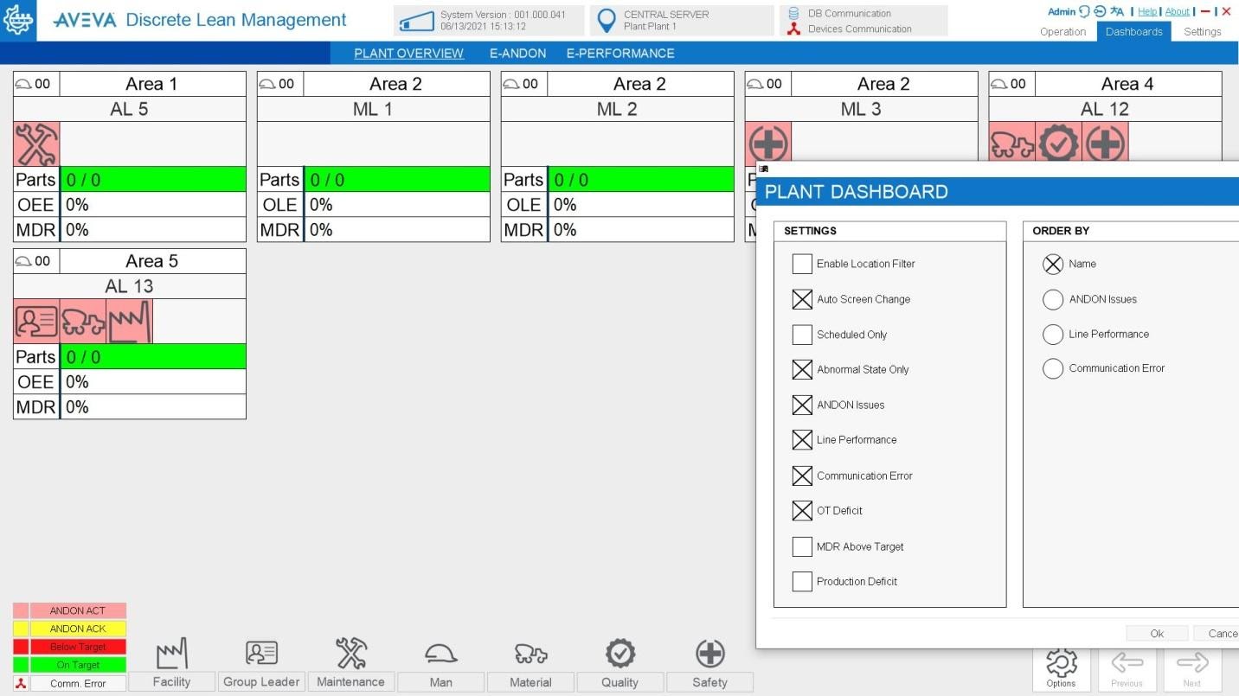Uncheck Auto Screen Change

802,299
